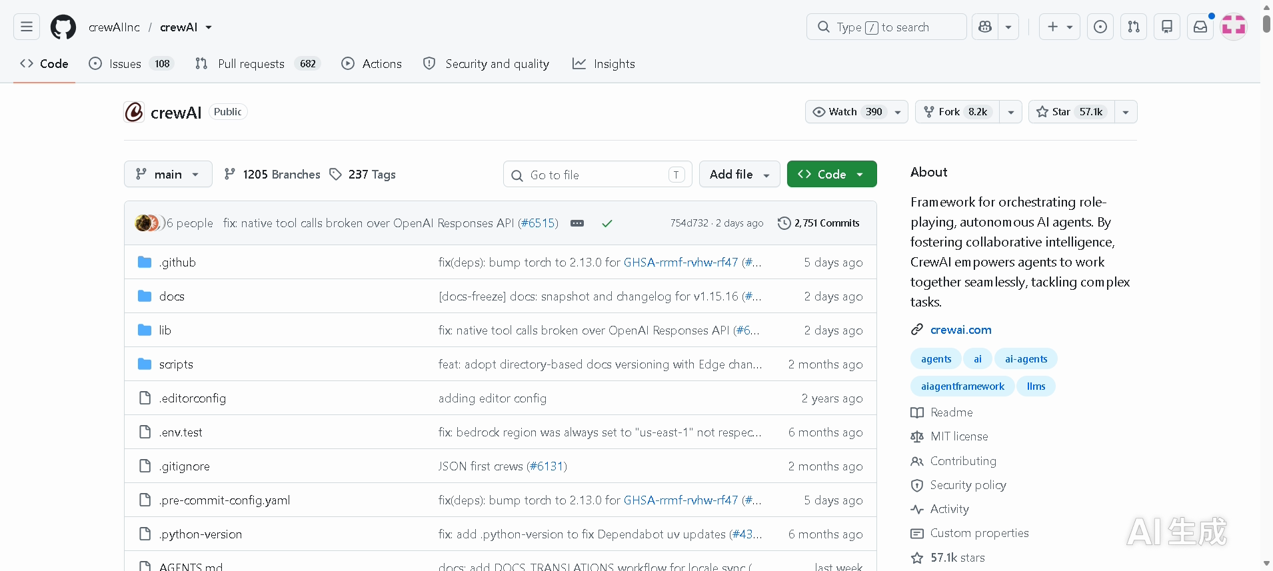This screenshot has width=1273, height=571.
Task: Click the commit status green checkmark
Action: coord(607,223)
